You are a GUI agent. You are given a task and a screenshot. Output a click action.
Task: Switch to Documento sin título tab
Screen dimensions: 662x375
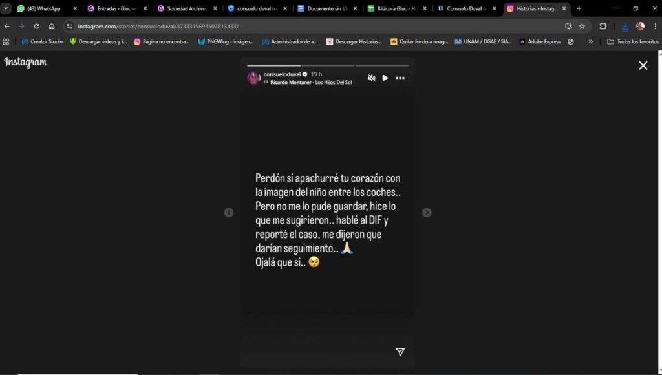(x=327, y=8)
